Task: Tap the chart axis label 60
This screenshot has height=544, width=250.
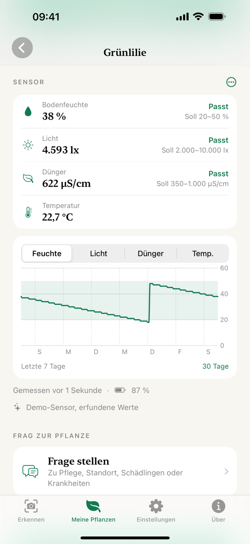Action: tap(224, 268)
